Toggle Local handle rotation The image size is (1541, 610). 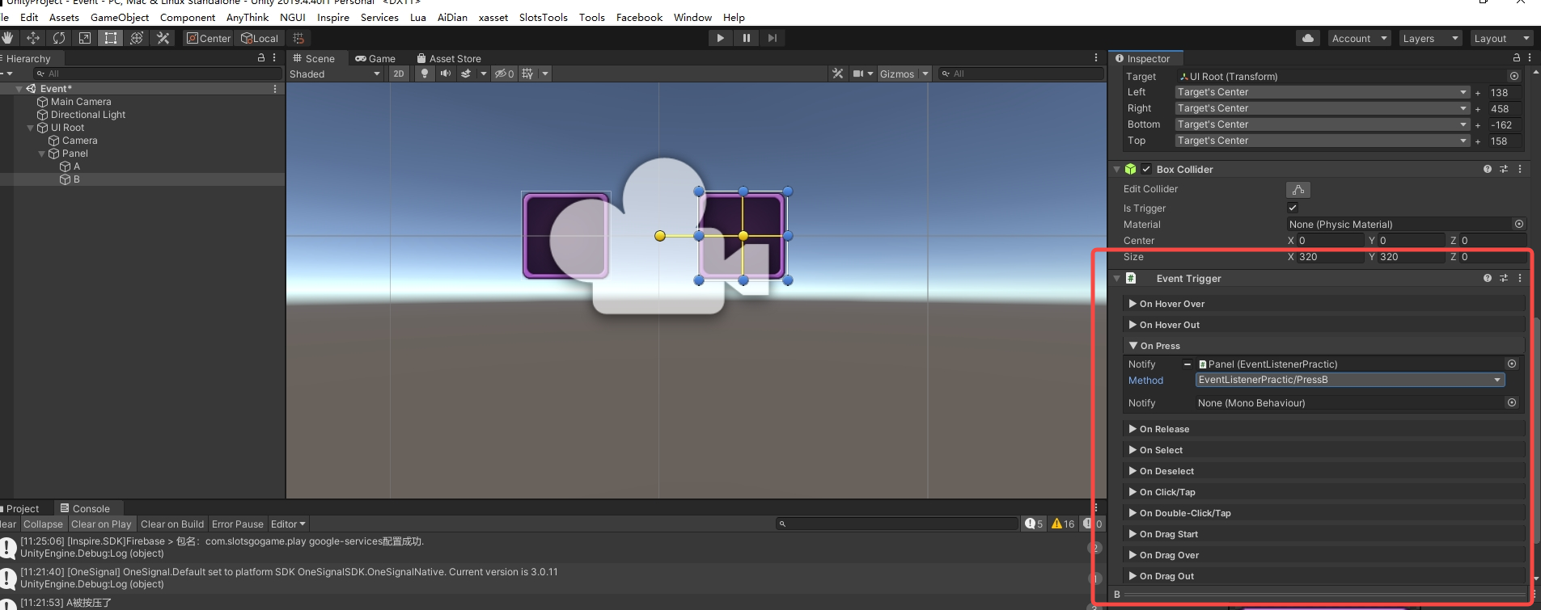pos(259,38)
